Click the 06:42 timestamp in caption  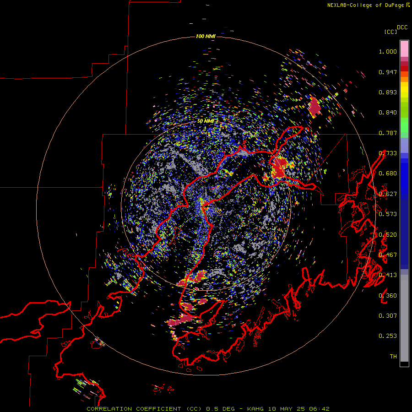pos(319,409)
